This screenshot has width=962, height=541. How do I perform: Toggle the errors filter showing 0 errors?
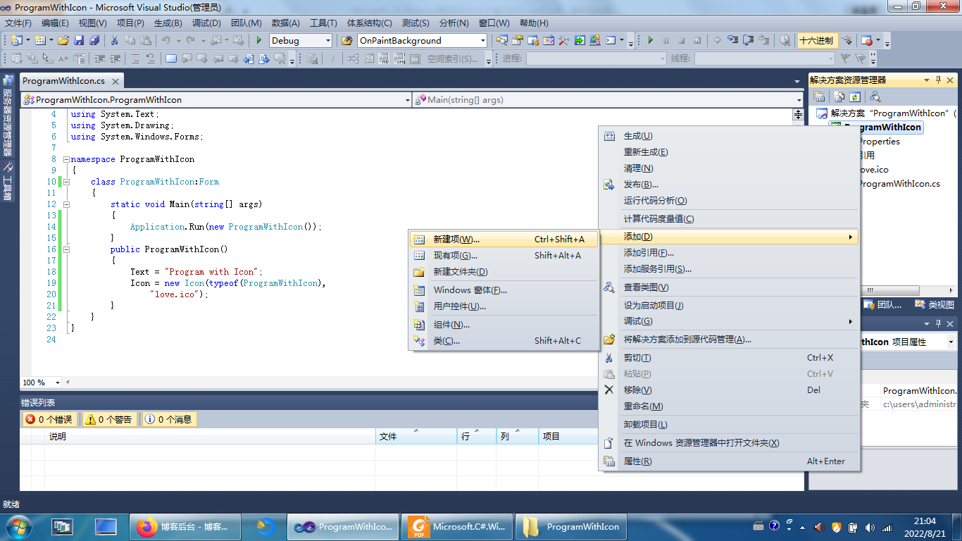pos(49,419)
